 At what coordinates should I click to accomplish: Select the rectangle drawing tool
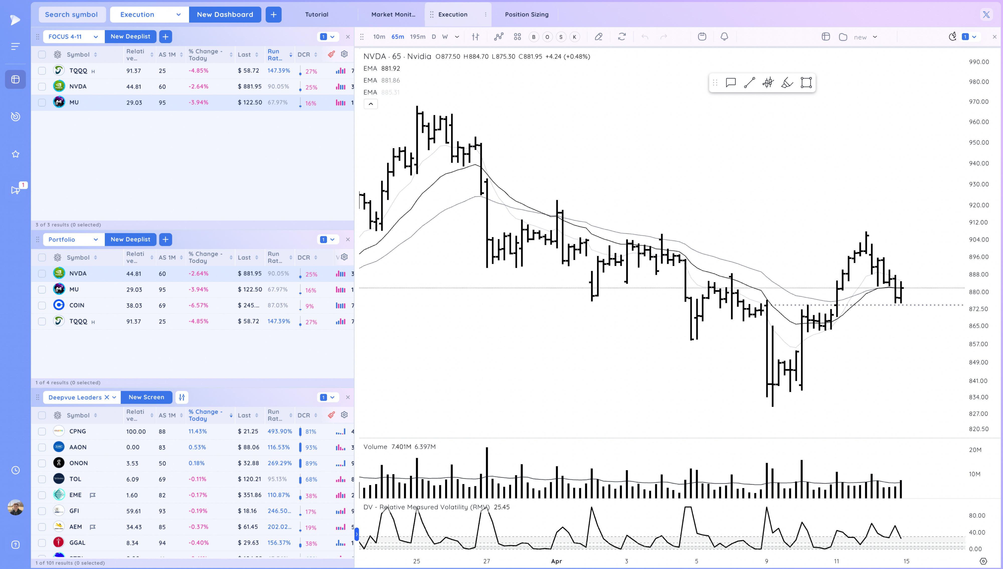(x=806, y=82)
